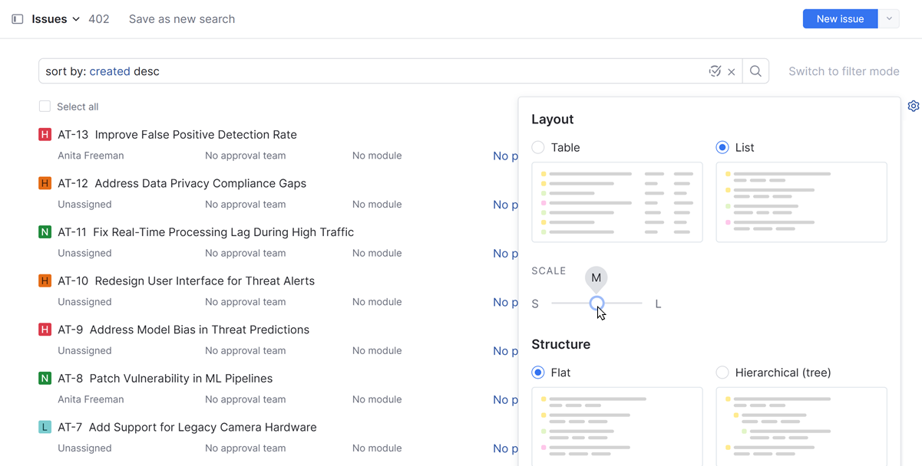Choose the Hierarchical (tree) structure radio button

tap(722, 372)
